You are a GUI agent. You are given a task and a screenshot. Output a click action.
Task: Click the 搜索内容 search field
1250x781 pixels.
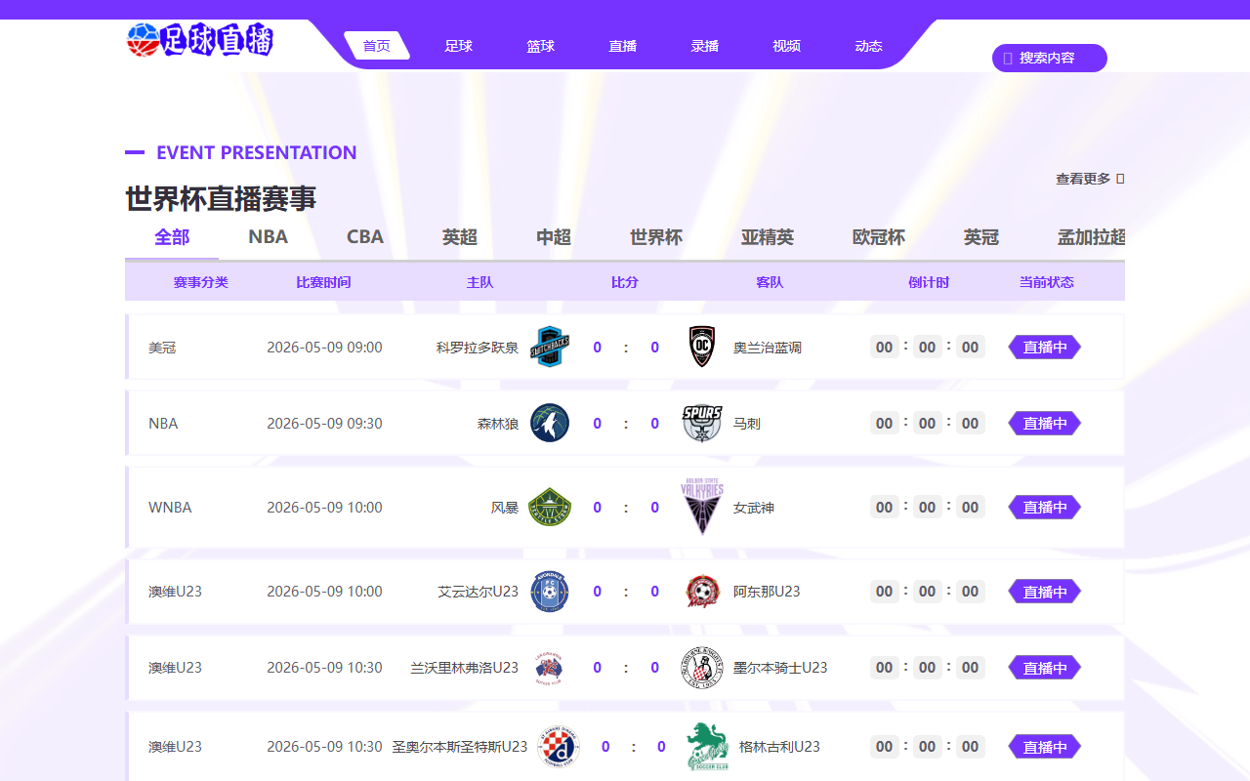tap(1050, 59)
